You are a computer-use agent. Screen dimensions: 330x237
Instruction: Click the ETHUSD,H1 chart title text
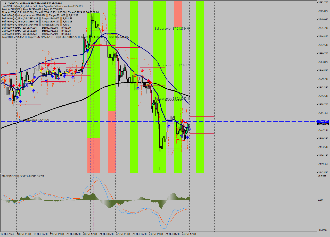tap(33, 3)
